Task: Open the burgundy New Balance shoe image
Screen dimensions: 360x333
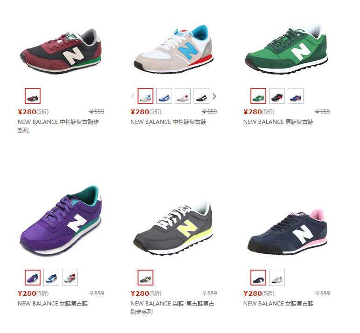Action: coord(61,51)
